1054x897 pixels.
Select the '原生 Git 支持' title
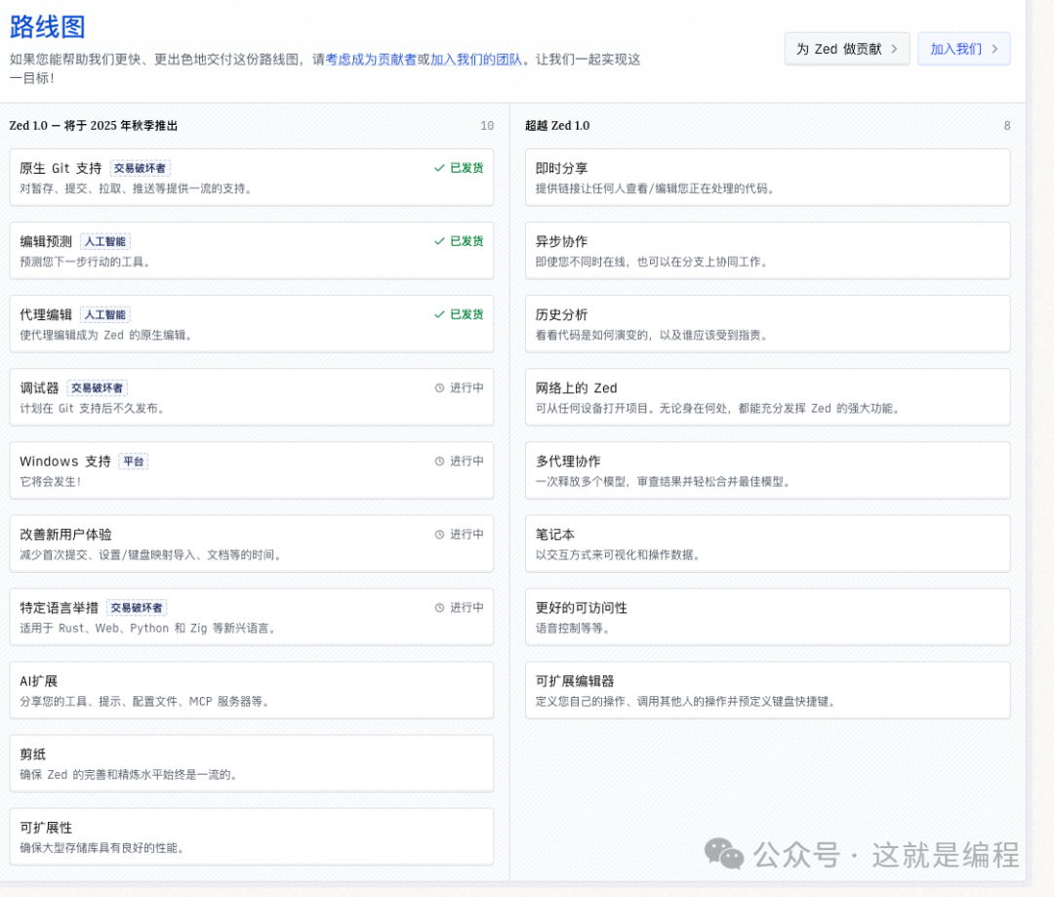click(61, 168)
